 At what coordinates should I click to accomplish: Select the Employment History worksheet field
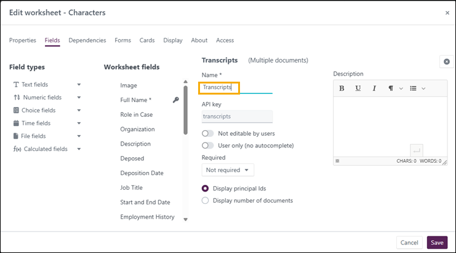coord(148,217)
